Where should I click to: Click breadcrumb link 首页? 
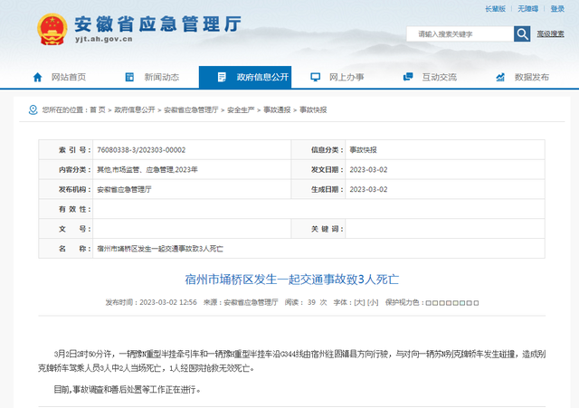point(98,109)
